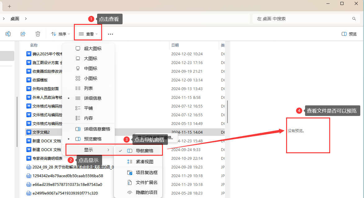Click the JPG icon of 2024_09_28 letter file
Viewport: 364px width, 198px height.
pos(28,167)
